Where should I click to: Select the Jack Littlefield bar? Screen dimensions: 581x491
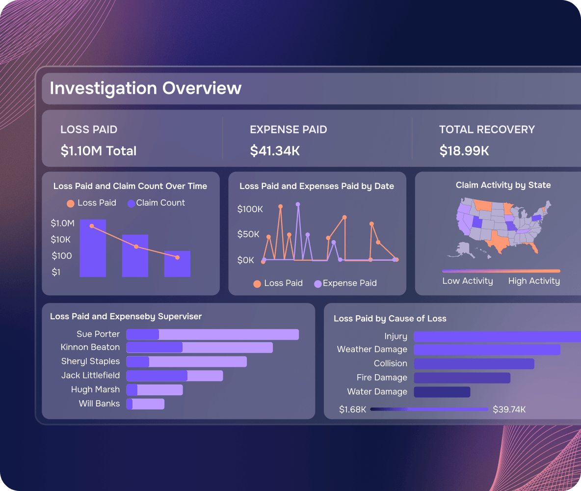pyautogui.click(x=175, y=376)
